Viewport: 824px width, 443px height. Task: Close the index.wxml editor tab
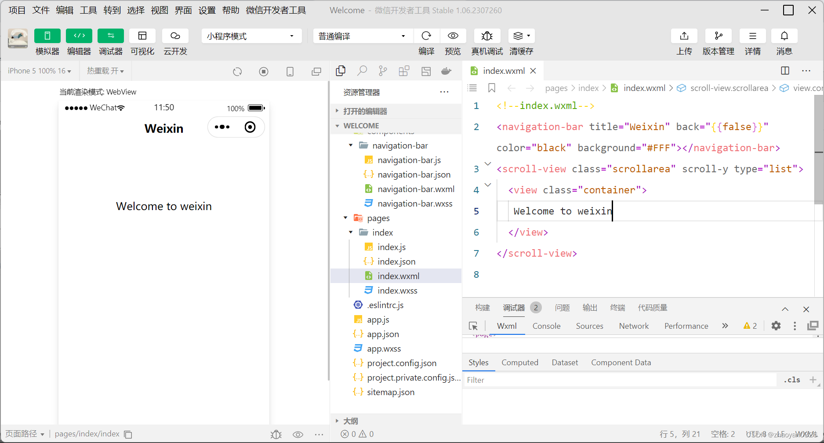coord(533,71)
